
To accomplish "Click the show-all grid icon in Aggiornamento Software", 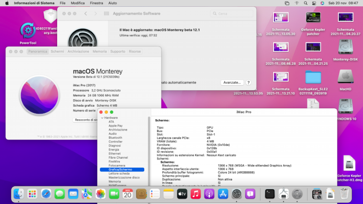I will click(x=106, y=14).
